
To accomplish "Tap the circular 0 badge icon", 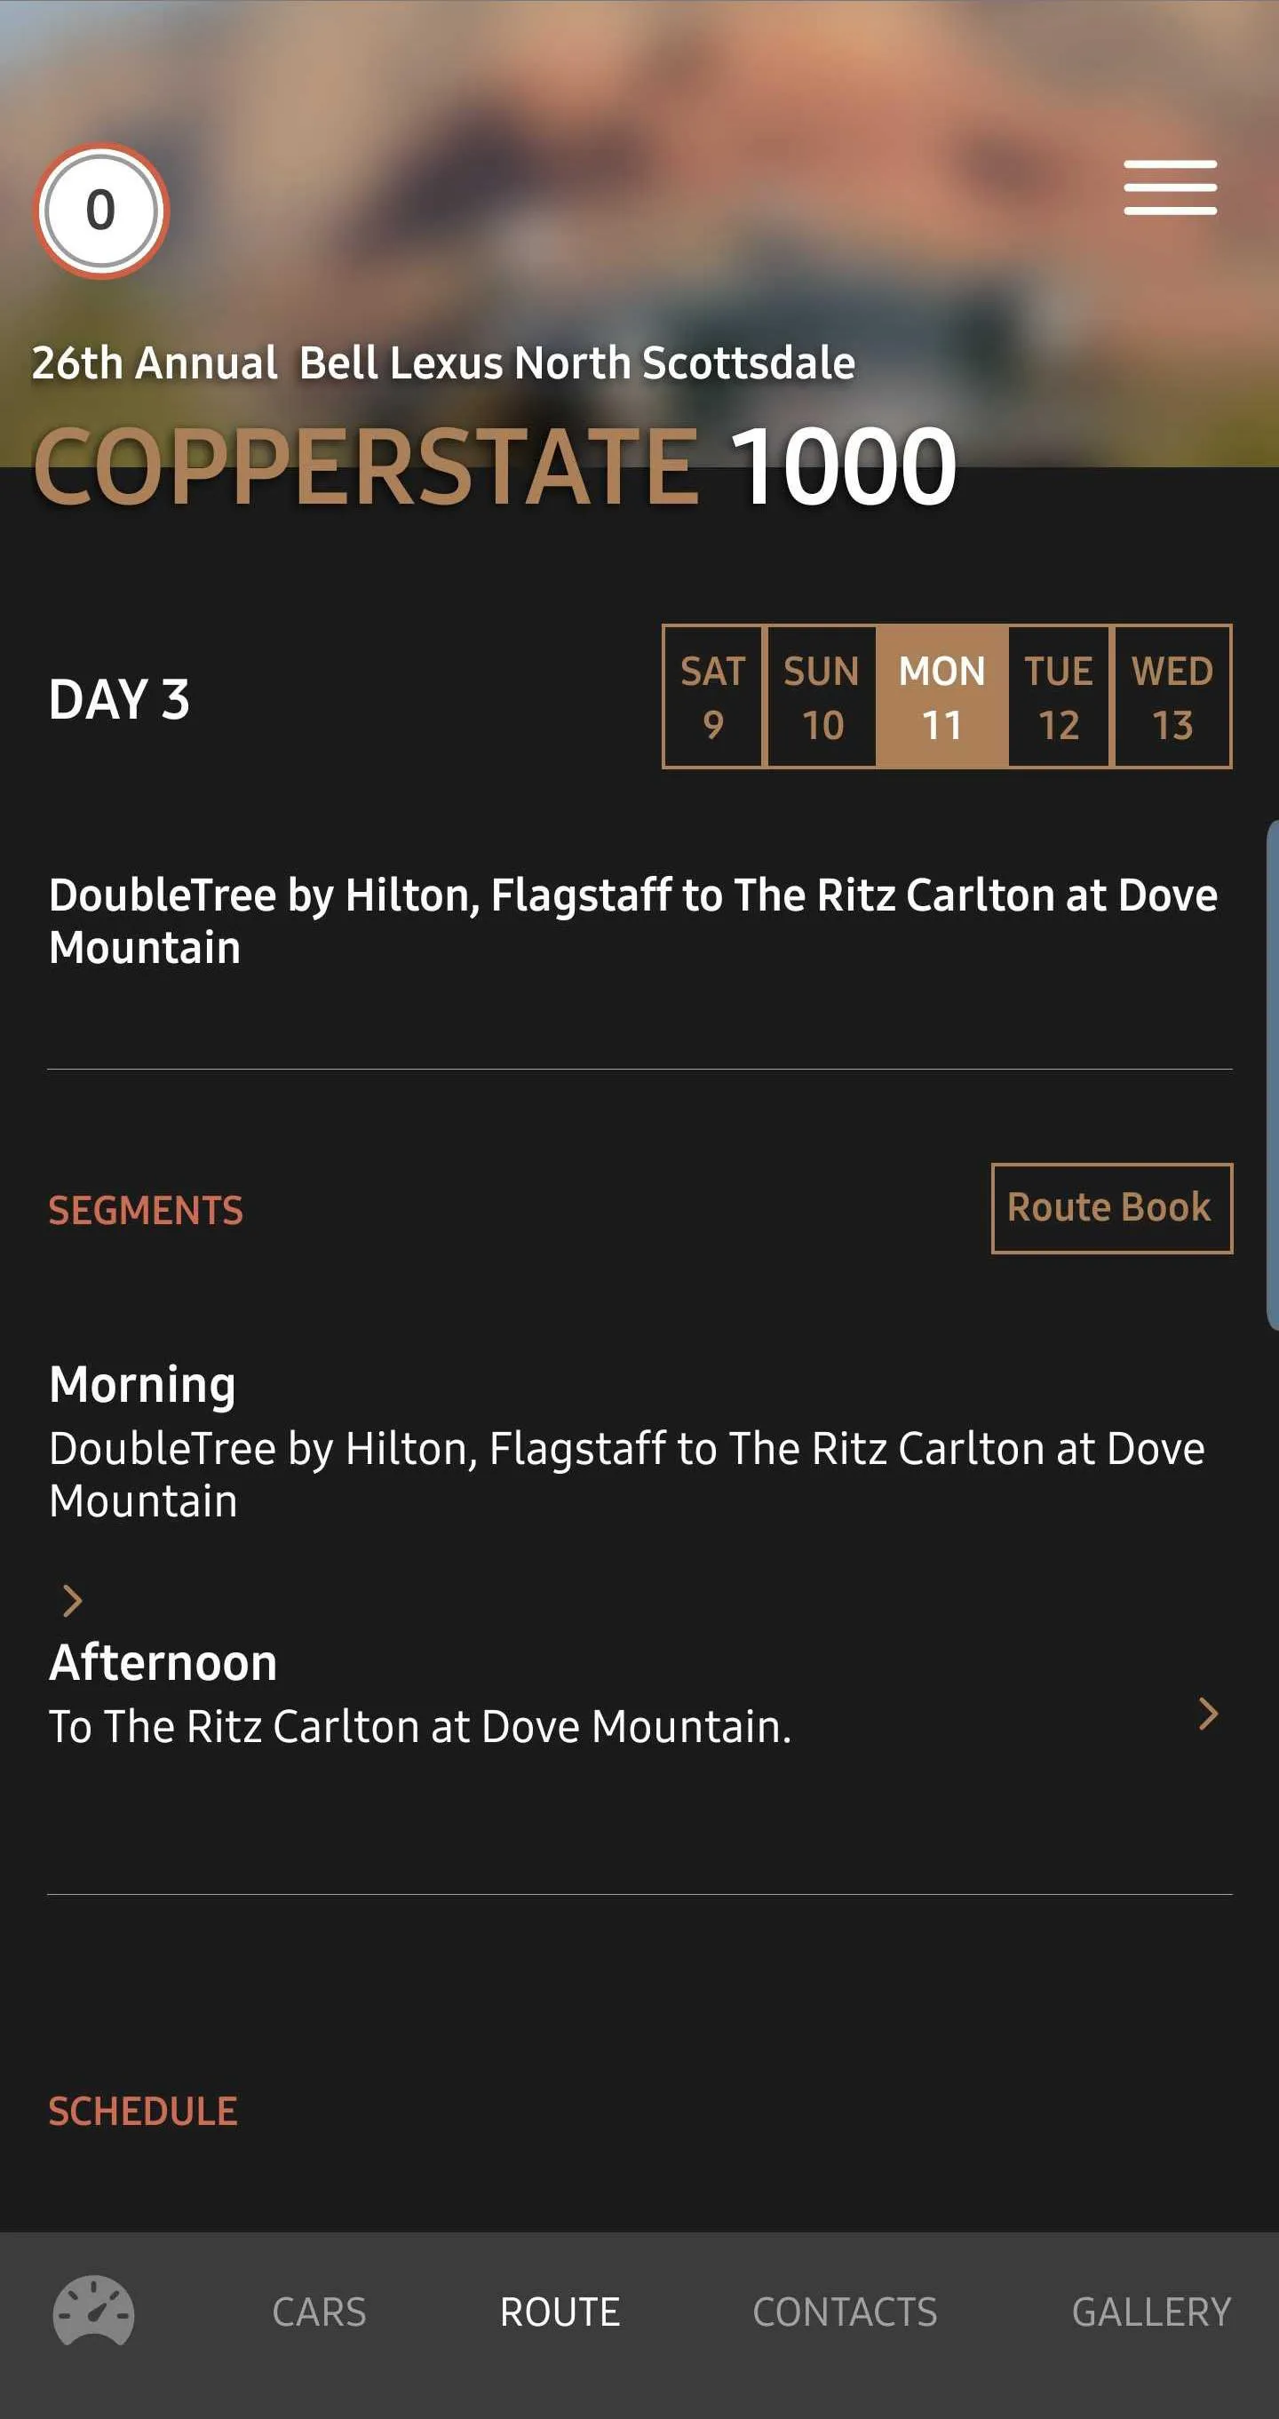I will click(101, 211).
